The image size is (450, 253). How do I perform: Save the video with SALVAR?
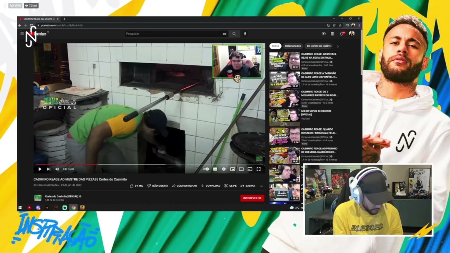(x=248, y=186)
